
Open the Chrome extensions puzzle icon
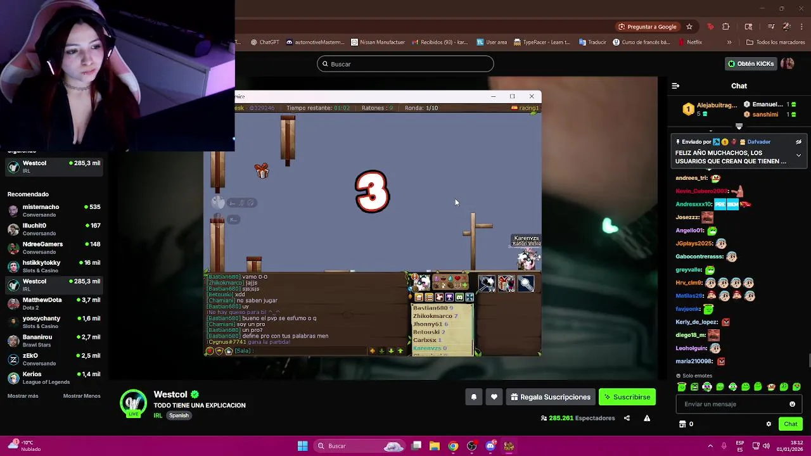pos(726,27)
